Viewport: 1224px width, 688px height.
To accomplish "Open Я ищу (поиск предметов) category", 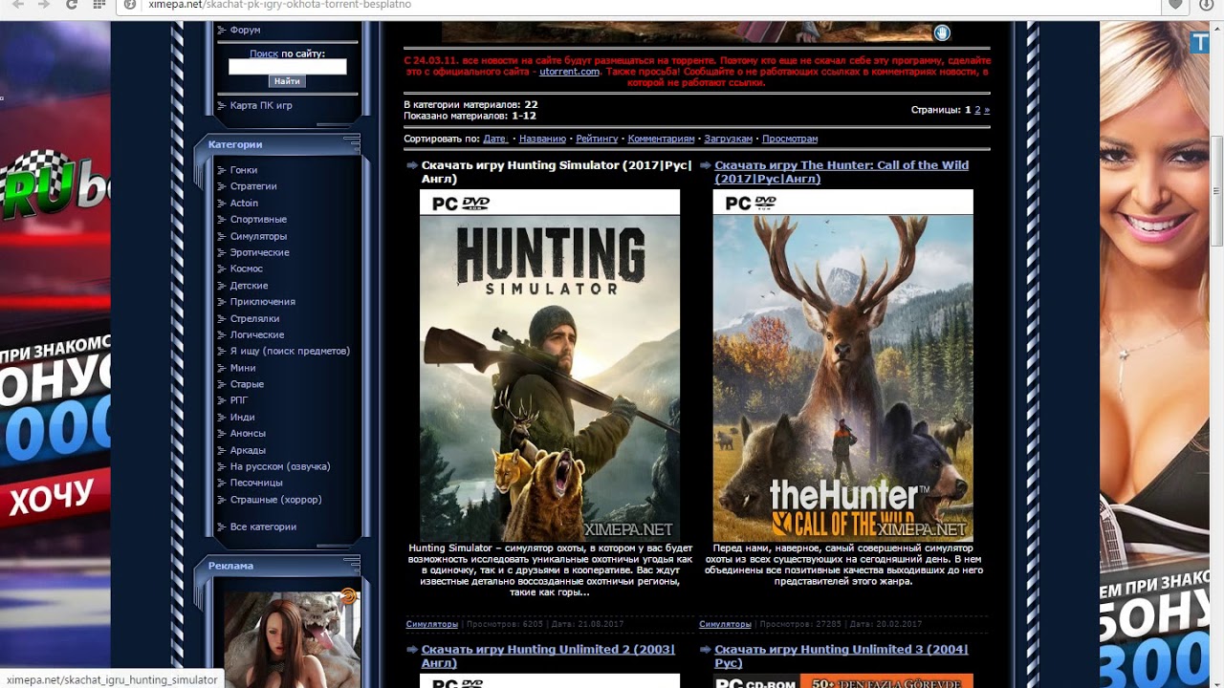I will [x=290, y=351].
